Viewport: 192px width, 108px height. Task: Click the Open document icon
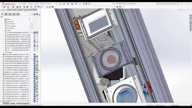pyautogui.click(x=64, y=4)
